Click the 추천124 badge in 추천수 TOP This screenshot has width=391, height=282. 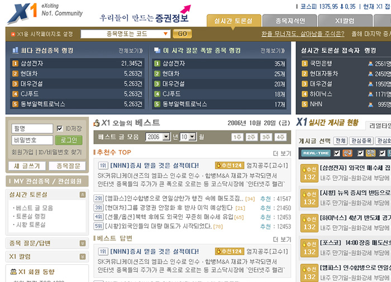[x=229, y=166]
